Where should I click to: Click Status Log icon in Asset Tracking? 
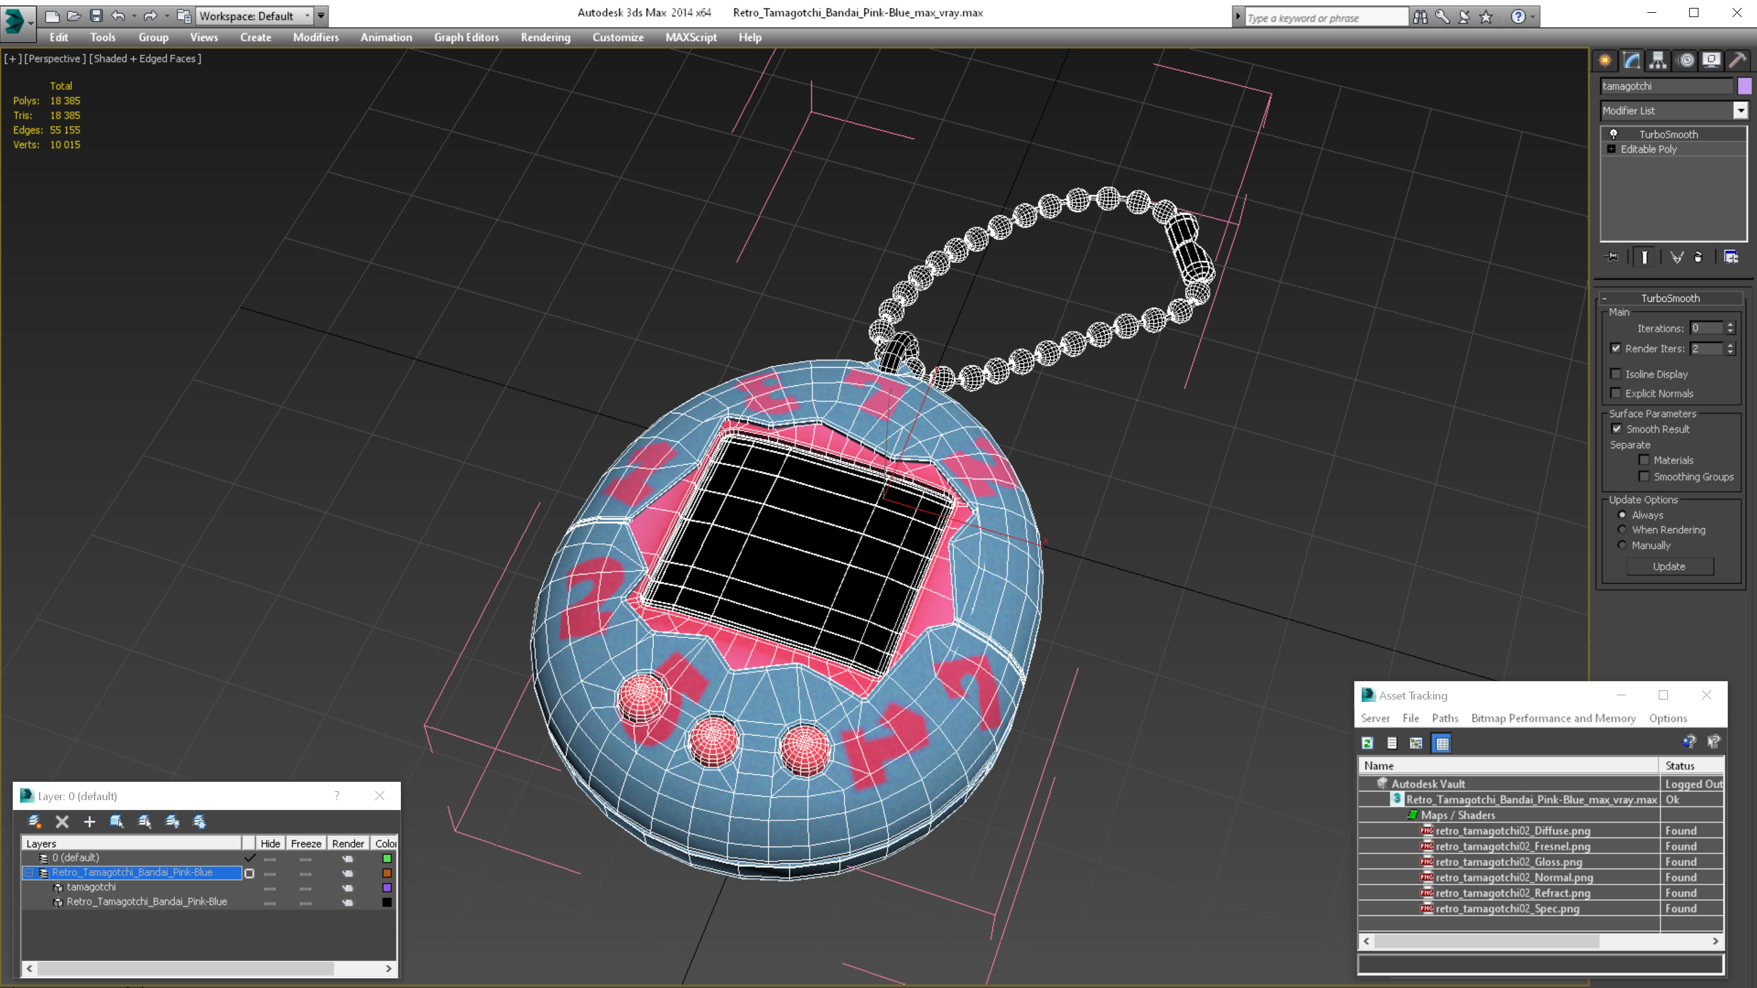[1392, 743]
